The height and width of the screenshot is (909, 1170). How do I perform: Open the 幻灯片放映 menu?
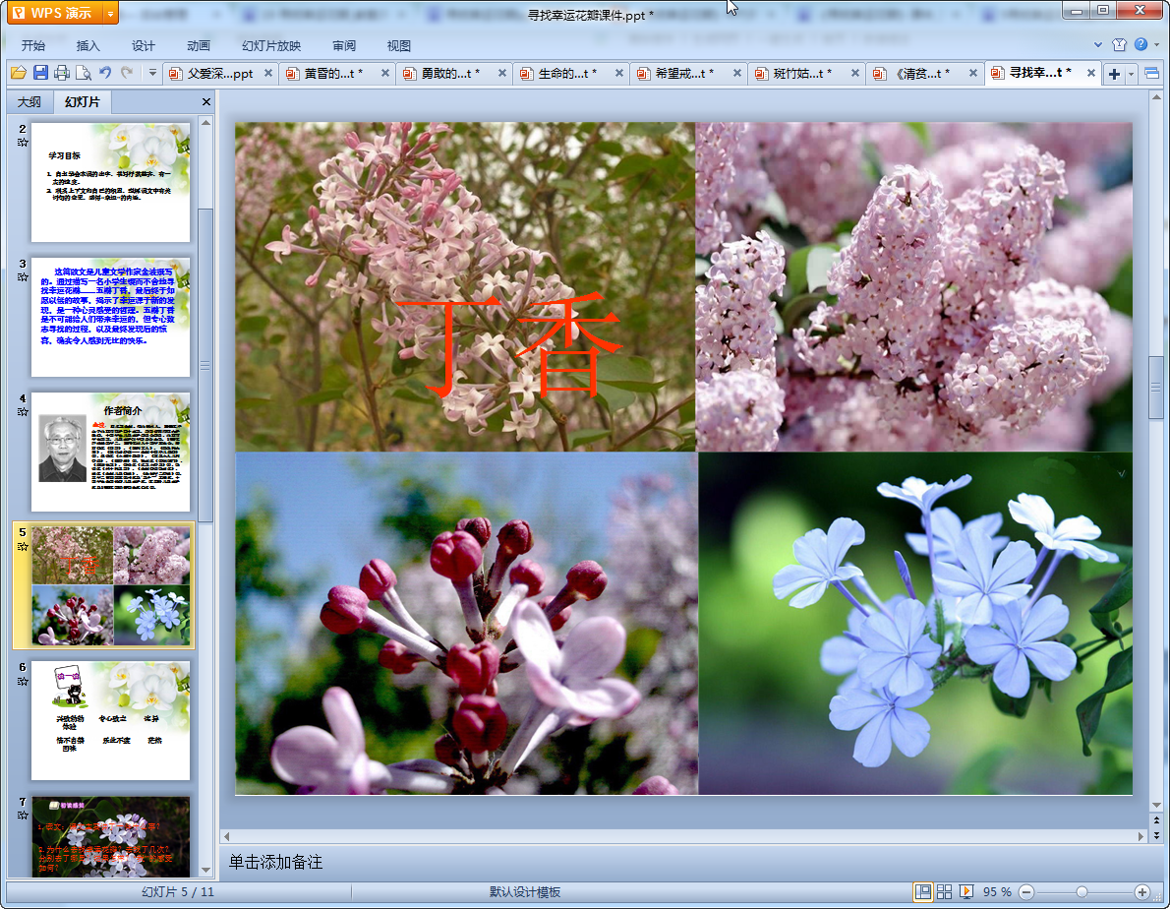(270, 45)
